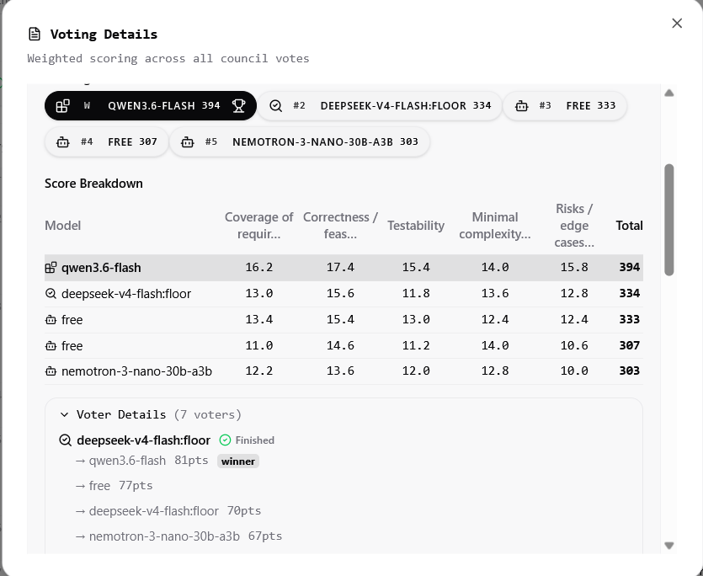703x576 pixels.
Task: Click qwen3.6-flash correctness score 17.4
Action: click(x=340, y=267)
